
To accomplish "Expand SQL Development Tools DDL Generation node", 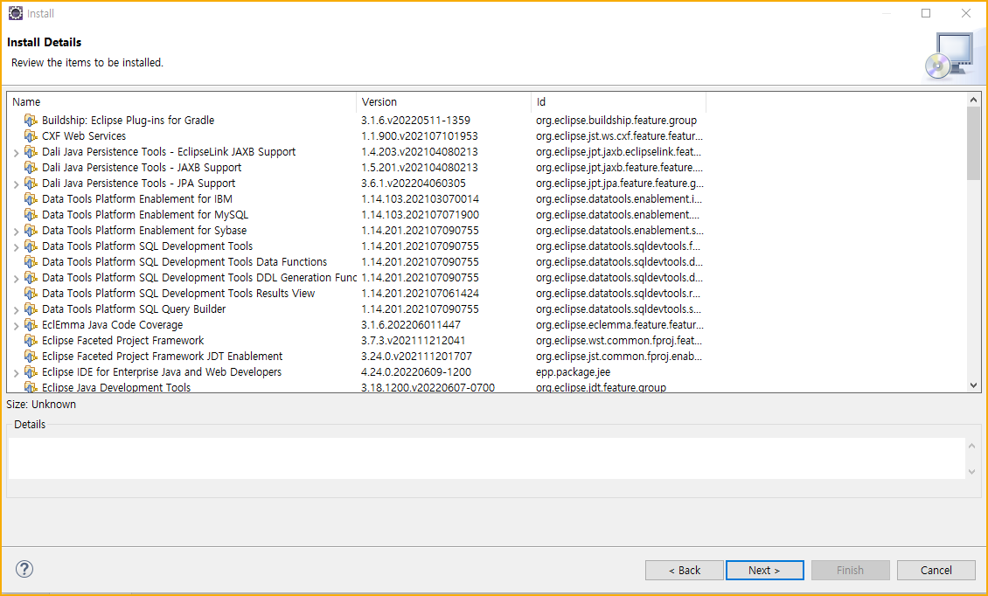I will pyautogui.click(x=17, y=279).
